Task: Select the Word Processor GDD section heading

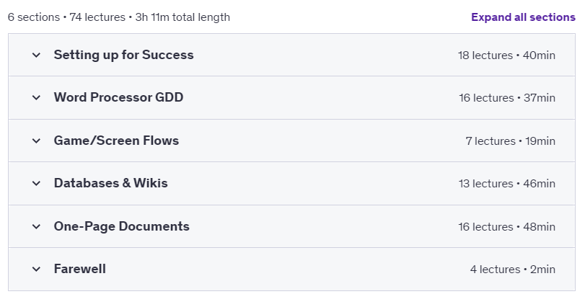Action: (x=118, y=97)
